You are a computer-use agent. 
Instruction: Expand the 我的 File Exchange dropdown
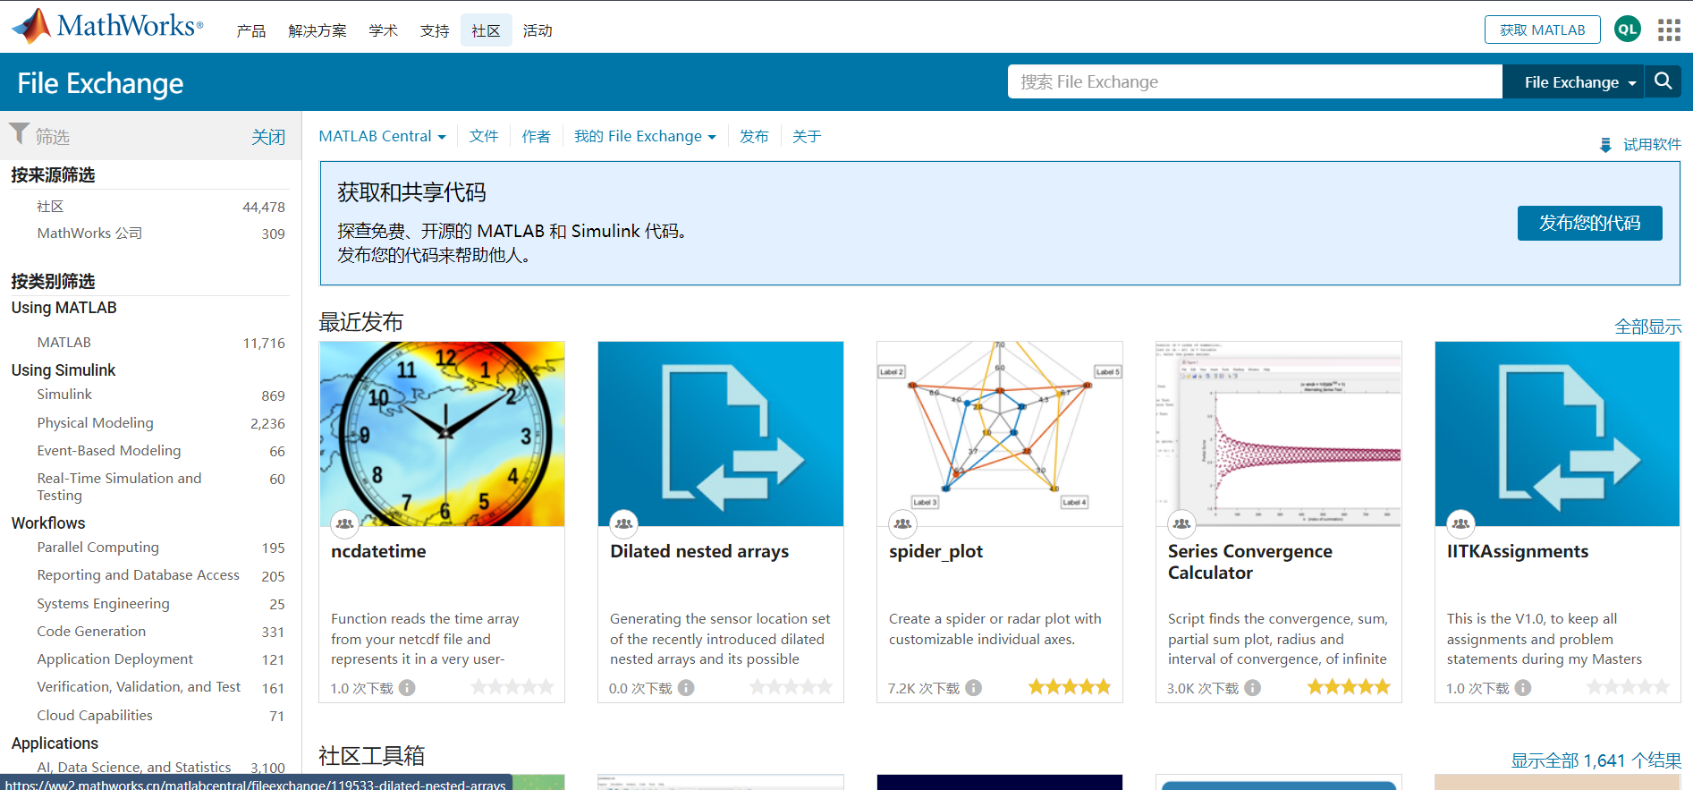tap(645, 136)
